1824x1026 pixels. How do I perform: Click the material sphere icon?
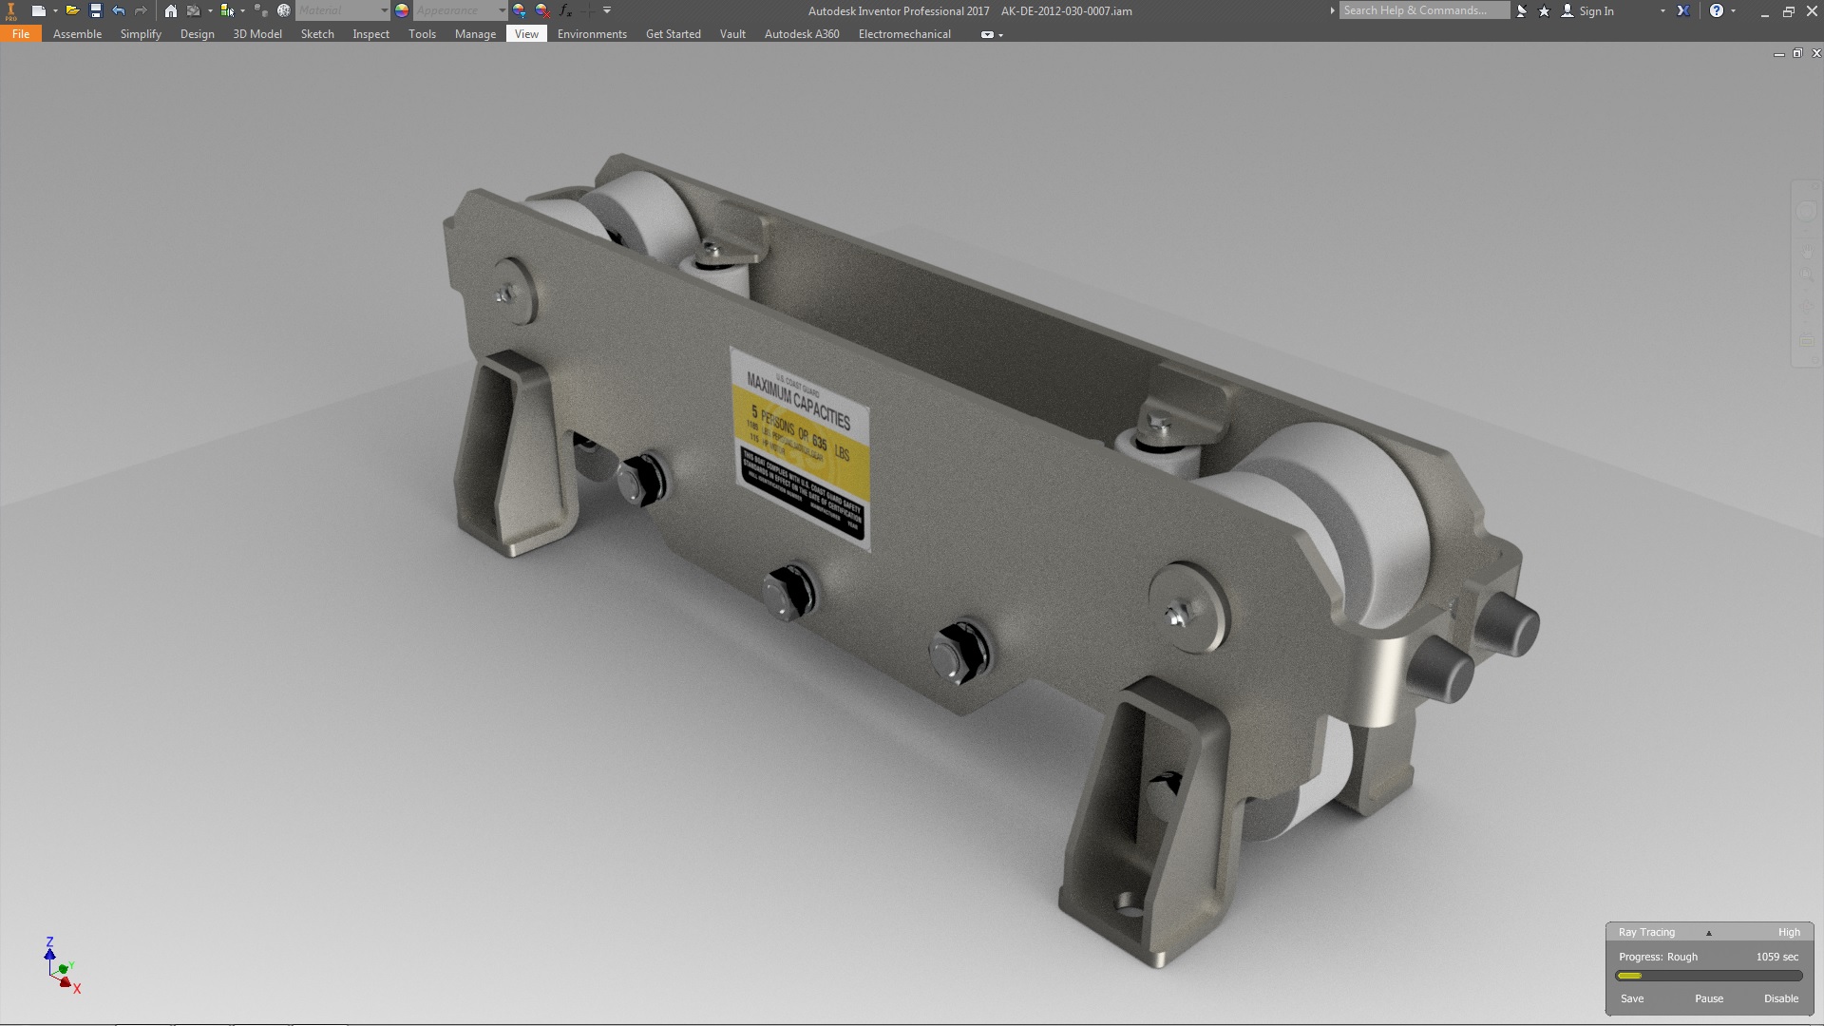283,10
